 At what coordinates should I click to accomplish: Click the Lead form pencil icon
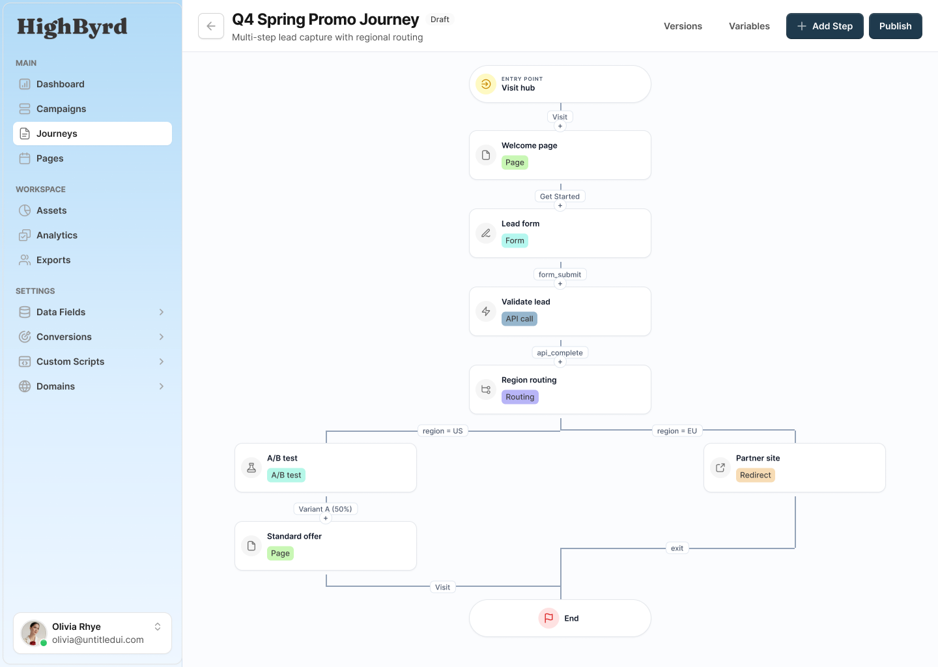[486, 233]
